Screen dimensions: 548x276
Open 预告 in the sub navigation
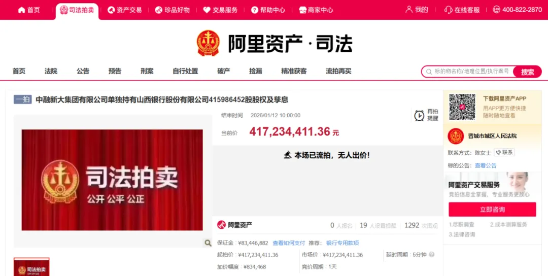(x=115, y=71)
